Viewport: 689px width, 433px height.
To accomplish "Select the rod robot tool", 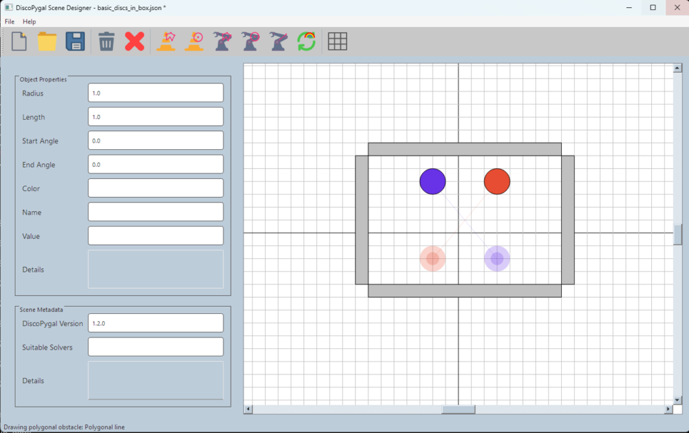I will coord(279,41).
